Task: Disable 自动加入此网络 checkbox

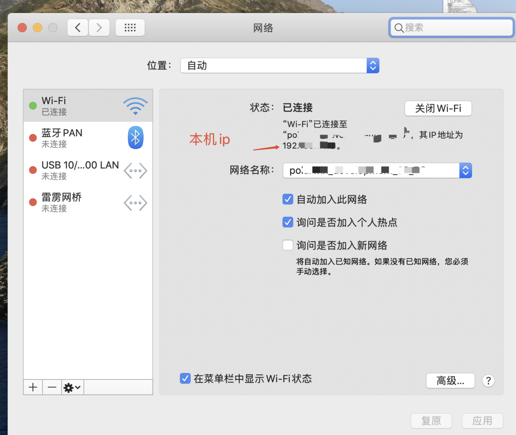Action: pos(288,199)
